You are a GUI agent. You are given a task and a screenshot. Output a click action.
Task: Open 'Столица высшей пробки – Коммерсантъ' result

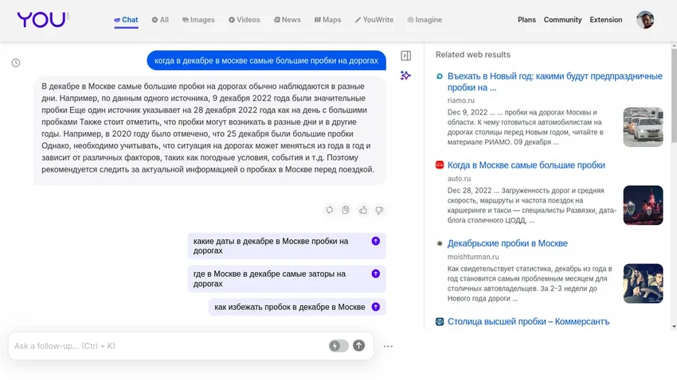(x=528, y=321)
